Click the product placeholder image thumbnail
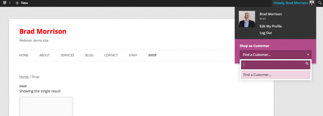The image size is (323, 116). coord(46,106)
